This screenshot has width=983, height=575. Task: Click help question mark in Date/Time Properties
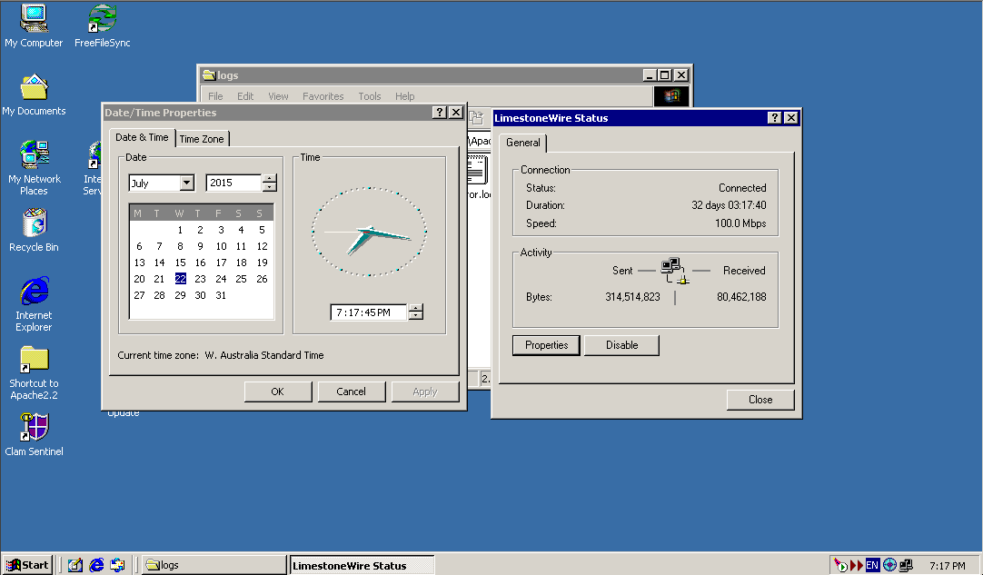pyautogui.click(x=440, y=113)
